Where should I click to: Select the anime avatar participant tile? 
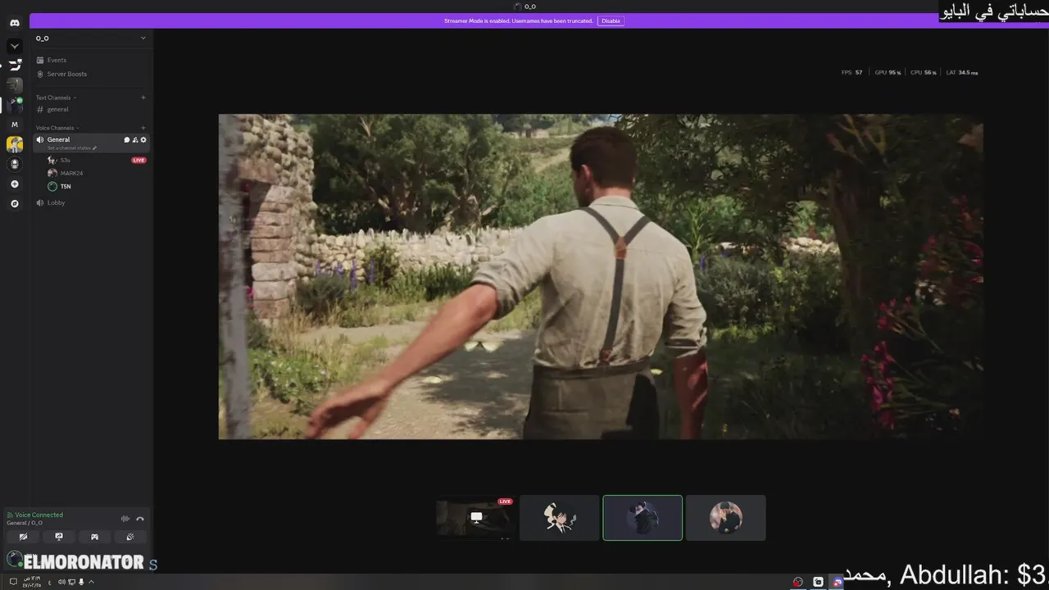tap(560, 518)
